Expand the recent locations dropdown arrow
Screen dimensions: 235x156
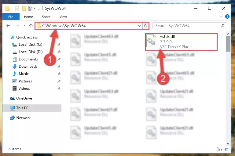click(24, 26)
